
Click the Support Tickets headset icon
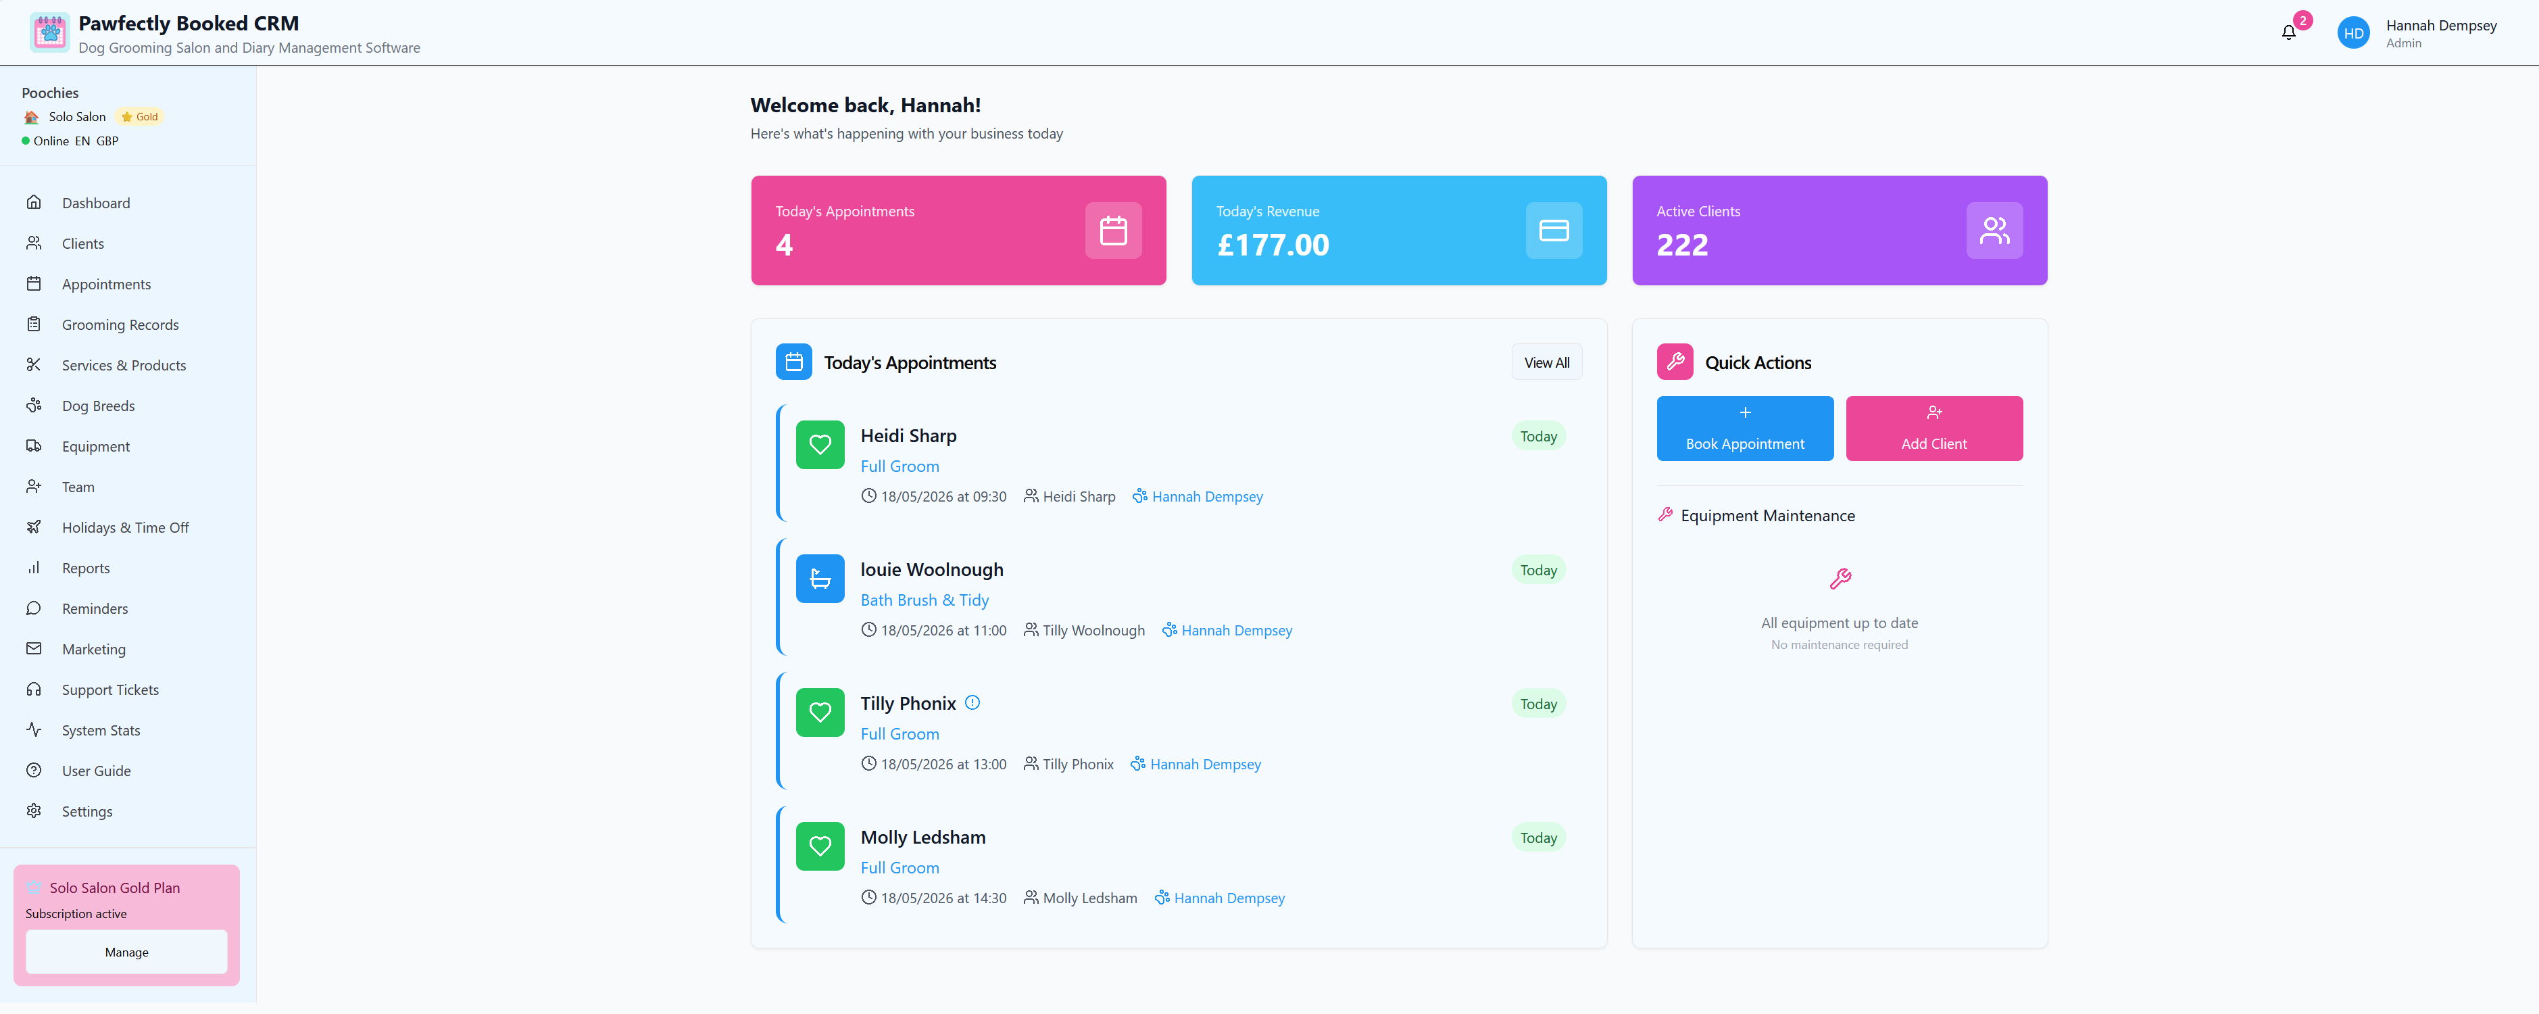(34, 690)
